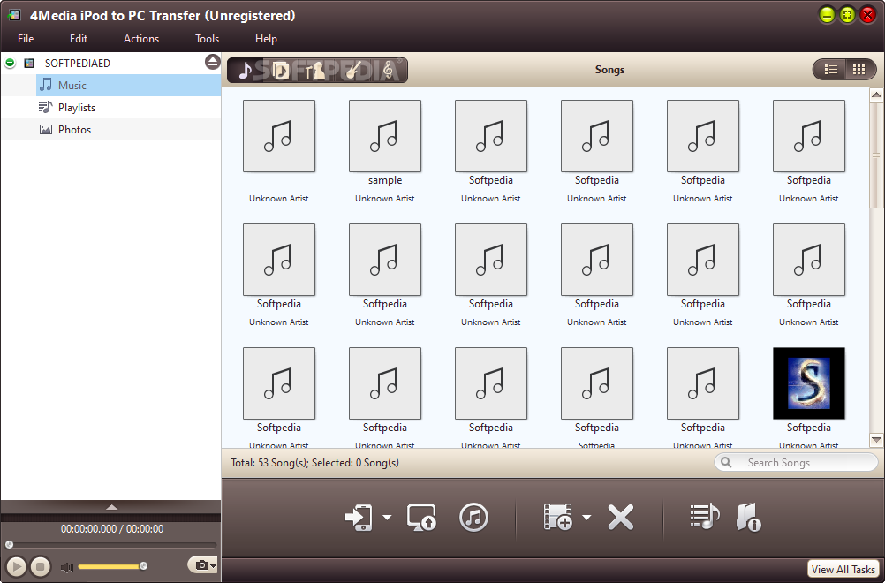
Task: Switch to Songs category view
Action: coord(245,70)
